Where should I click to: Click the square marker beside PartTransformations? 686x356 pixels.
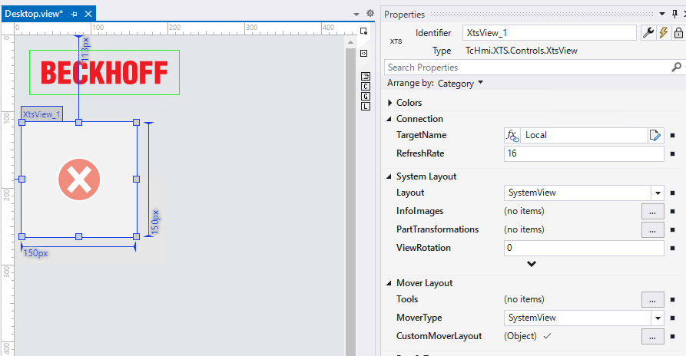[x=673, y=229]
